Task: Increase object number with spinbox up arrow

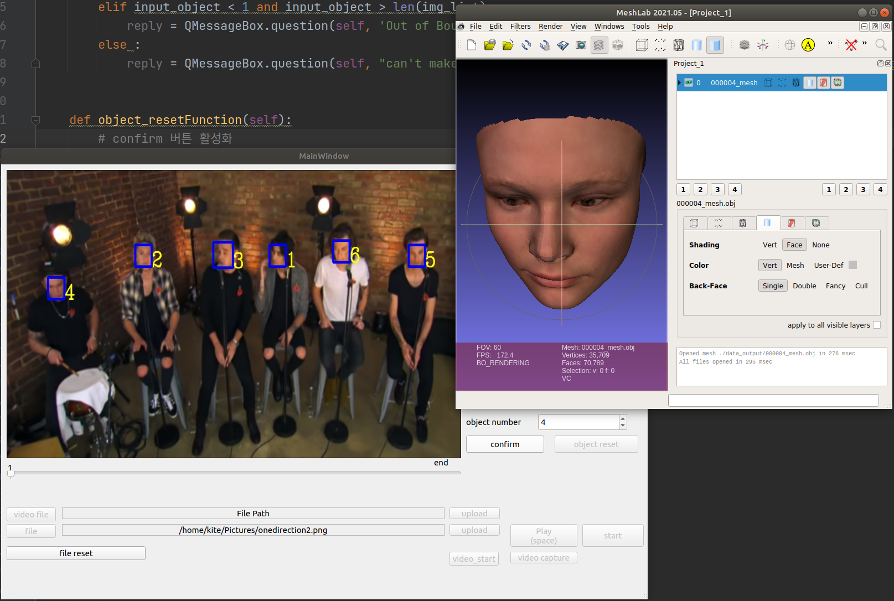Action: tap(623, 418)
